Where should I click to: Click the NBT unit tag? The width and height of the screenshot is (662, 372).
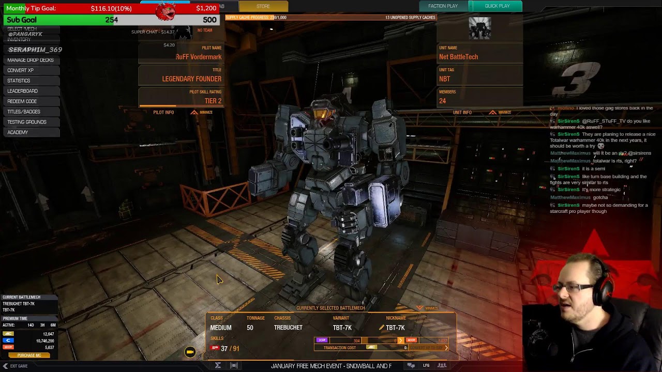[x=445, y=79]
